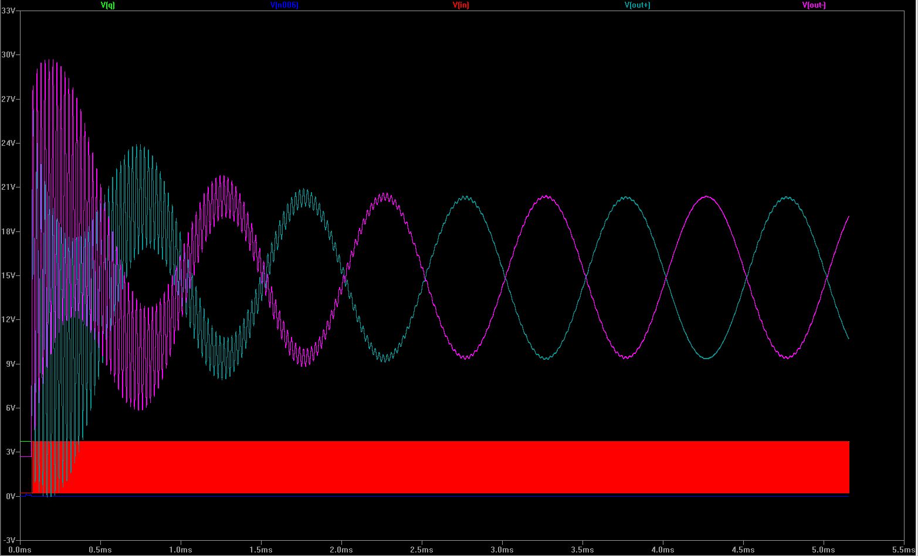The image size is (918, 556).
Task: Select the negative -3V axis value
Action: pyautogui.click(x=9, y=540)
